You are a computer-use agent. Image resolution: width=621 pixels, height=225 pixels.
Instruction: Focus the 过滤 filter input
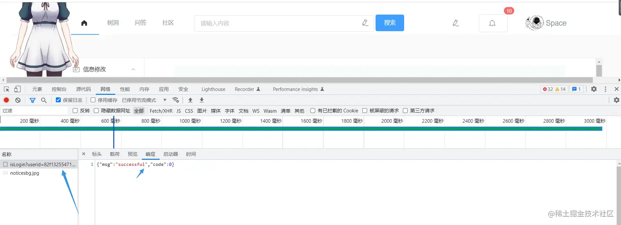click(x=34, y=110)
